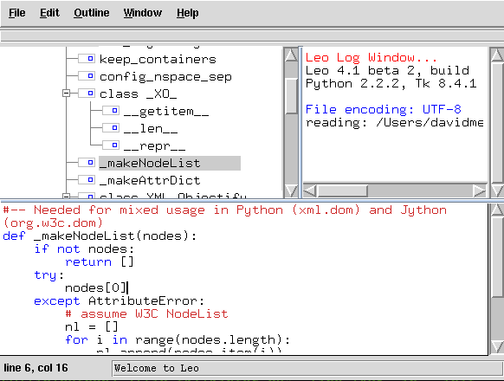Click the _makeAttrDict node icon box
Viewport: 504px width, 381px height.
point(87,180)
